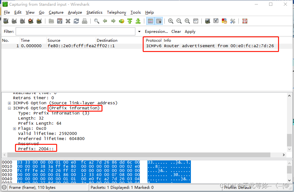
Task: Open capture options toolbar icon
Action: [14, 21]
